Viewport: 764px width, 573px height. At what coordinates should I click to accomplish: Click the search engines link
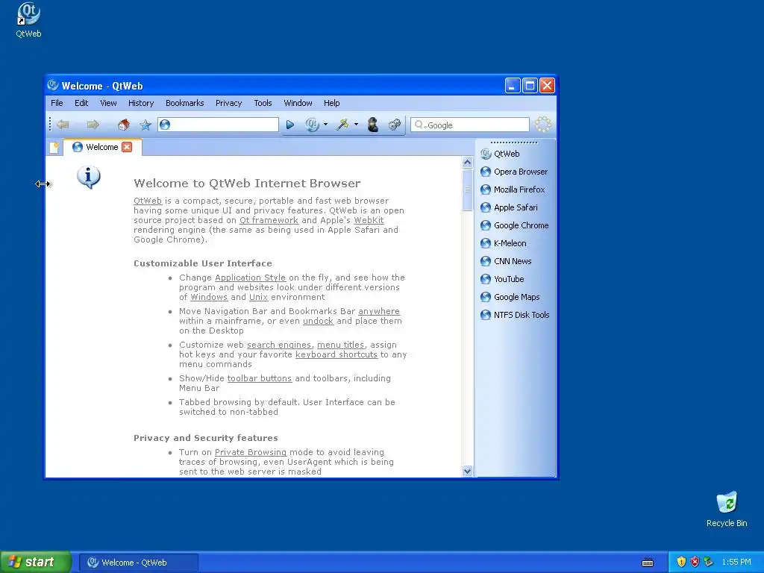(x=279, y=345)
